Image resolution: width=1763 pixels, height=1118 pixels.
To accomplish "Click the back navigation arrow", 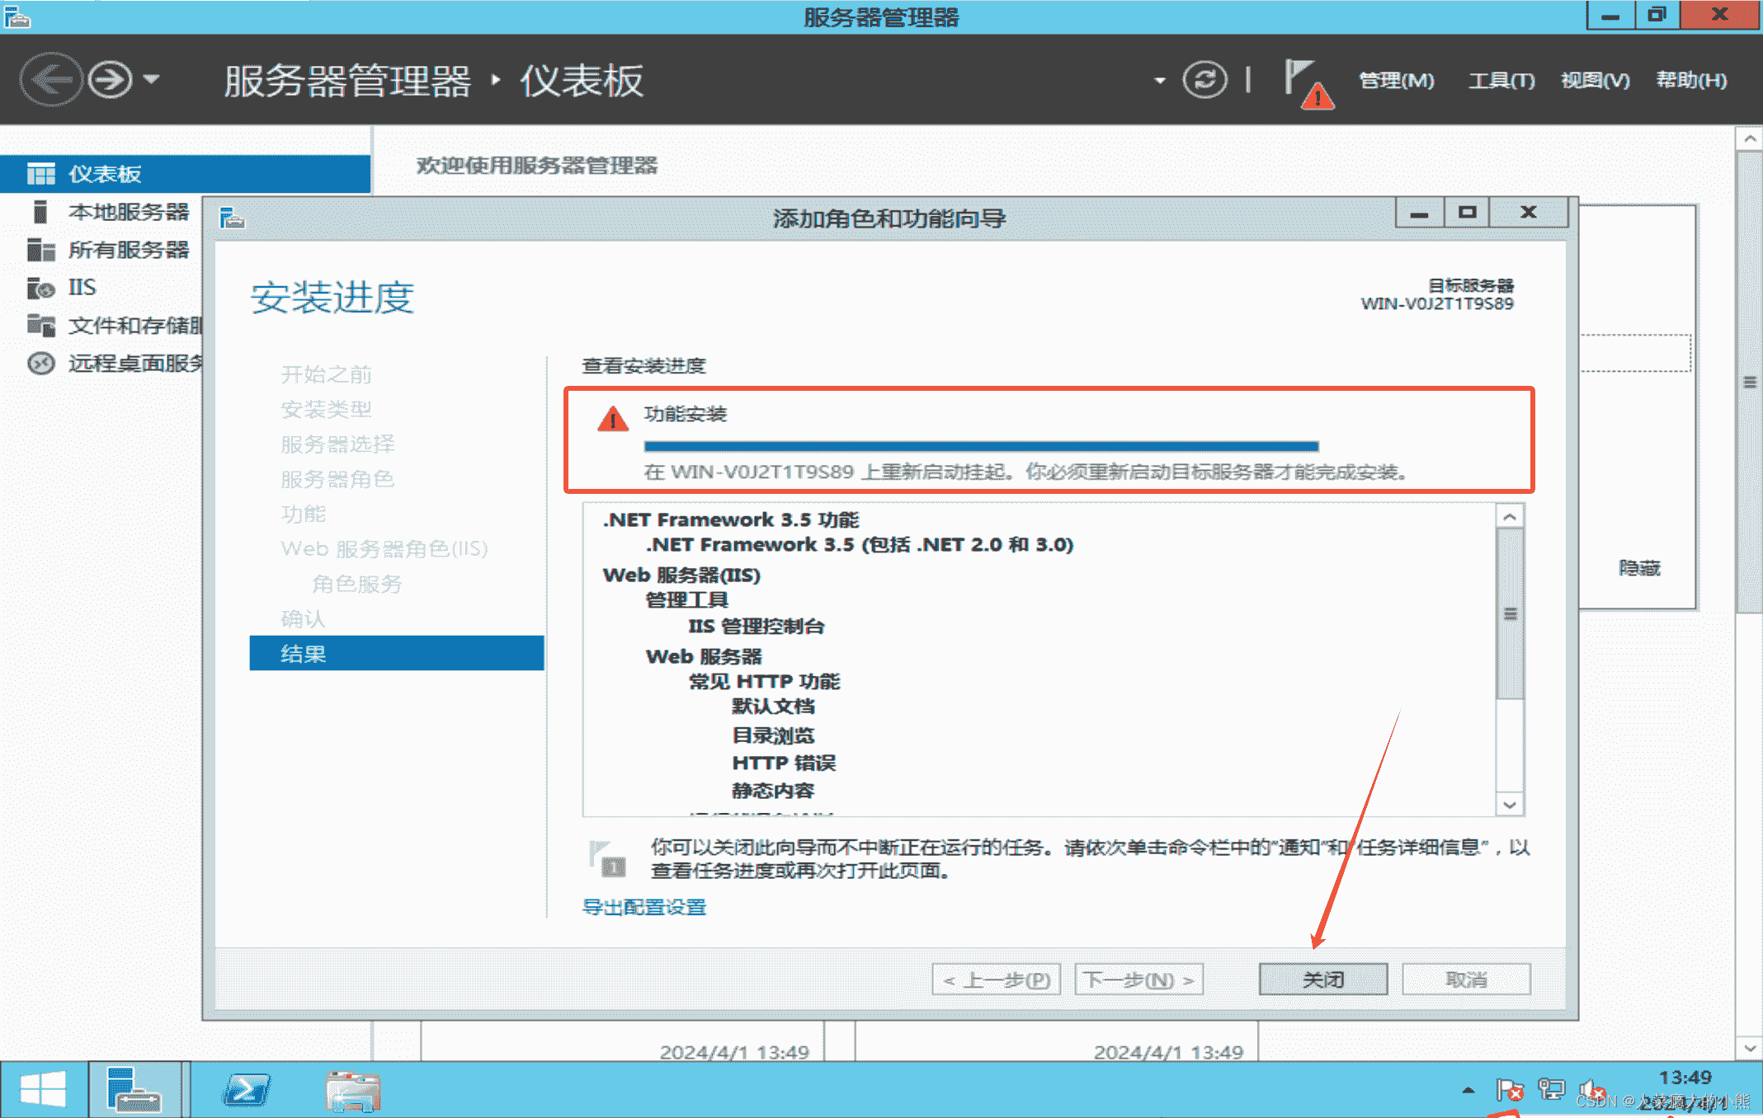I will 51,79.
